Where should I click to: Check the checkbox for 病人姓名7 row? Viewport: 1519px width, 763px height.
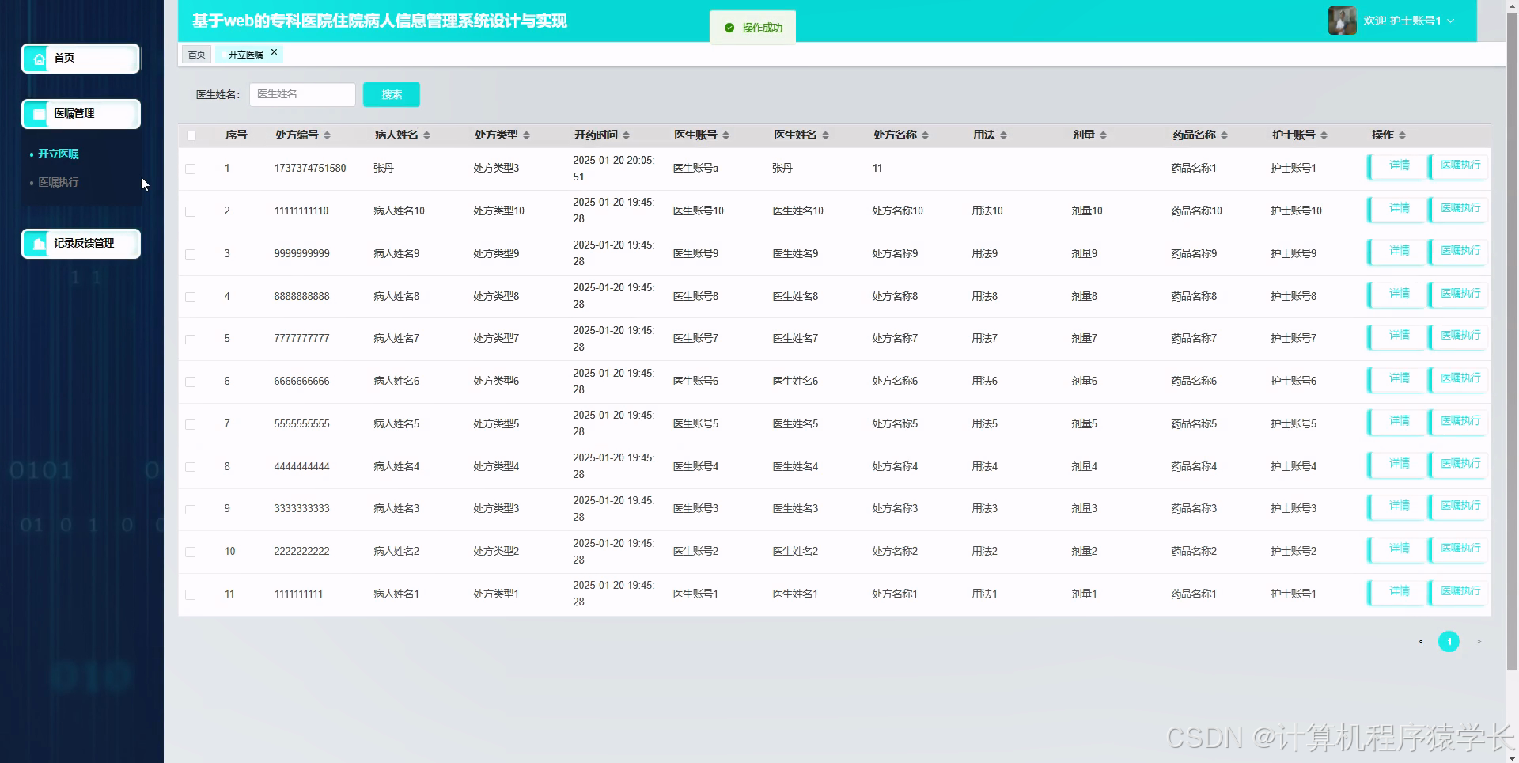[x=190, y=339]
